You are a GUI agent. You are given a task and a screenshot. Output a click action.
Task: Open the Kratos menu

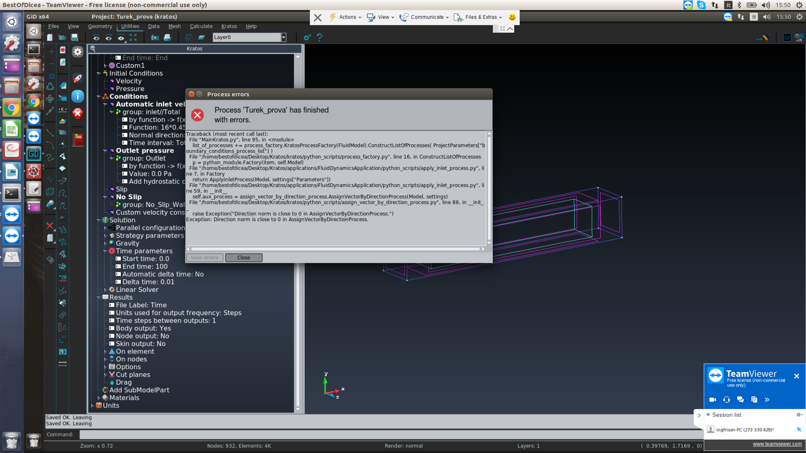pos(229,26)
